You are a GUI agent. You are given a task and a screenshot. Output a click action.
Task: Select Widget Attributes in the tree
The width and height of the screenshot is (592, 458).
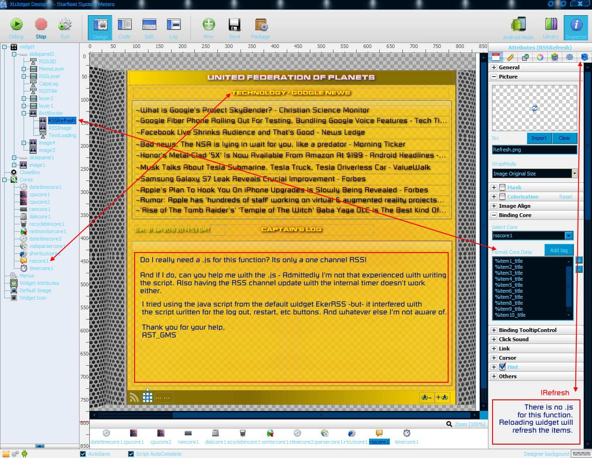coord(39,283)
